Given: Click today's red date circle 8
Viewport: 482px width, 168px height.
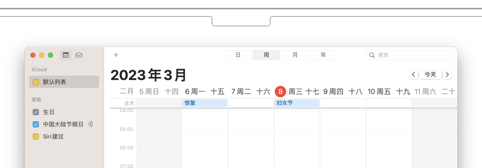Looking at the screenshot, I should tap(280, 91).
